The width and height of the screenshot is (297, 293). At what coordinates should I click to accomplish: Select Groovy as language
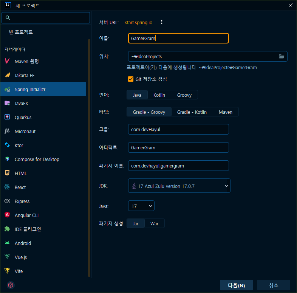click(184, 95)
